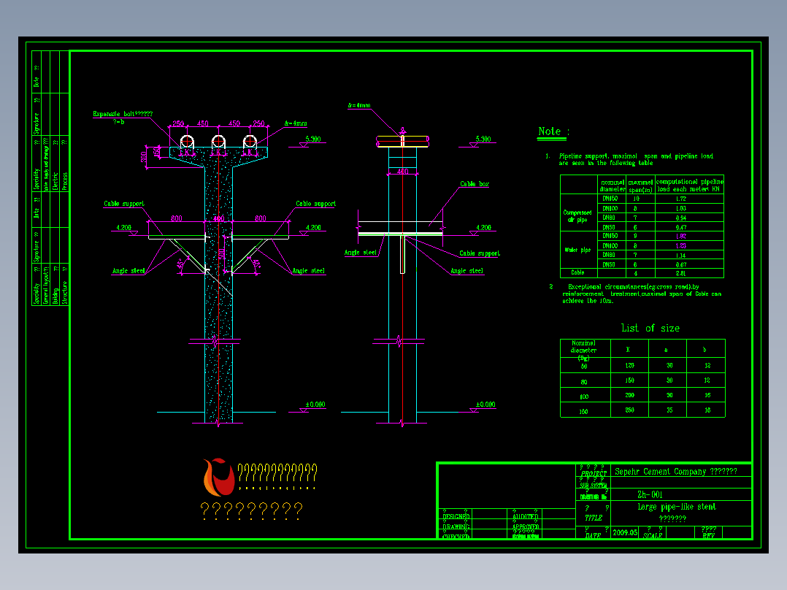787x590 pixels.
Task: Click the 'Cable box' label in the side view
Action: click(x=475, y=184)
